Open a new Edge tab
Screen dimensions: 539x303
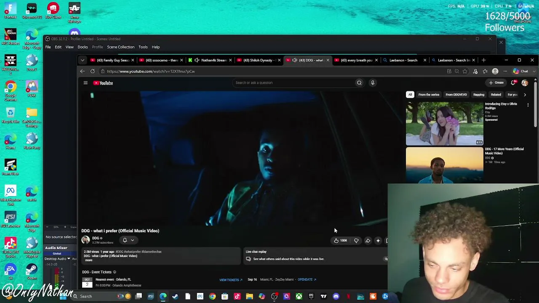click(483, 60)
